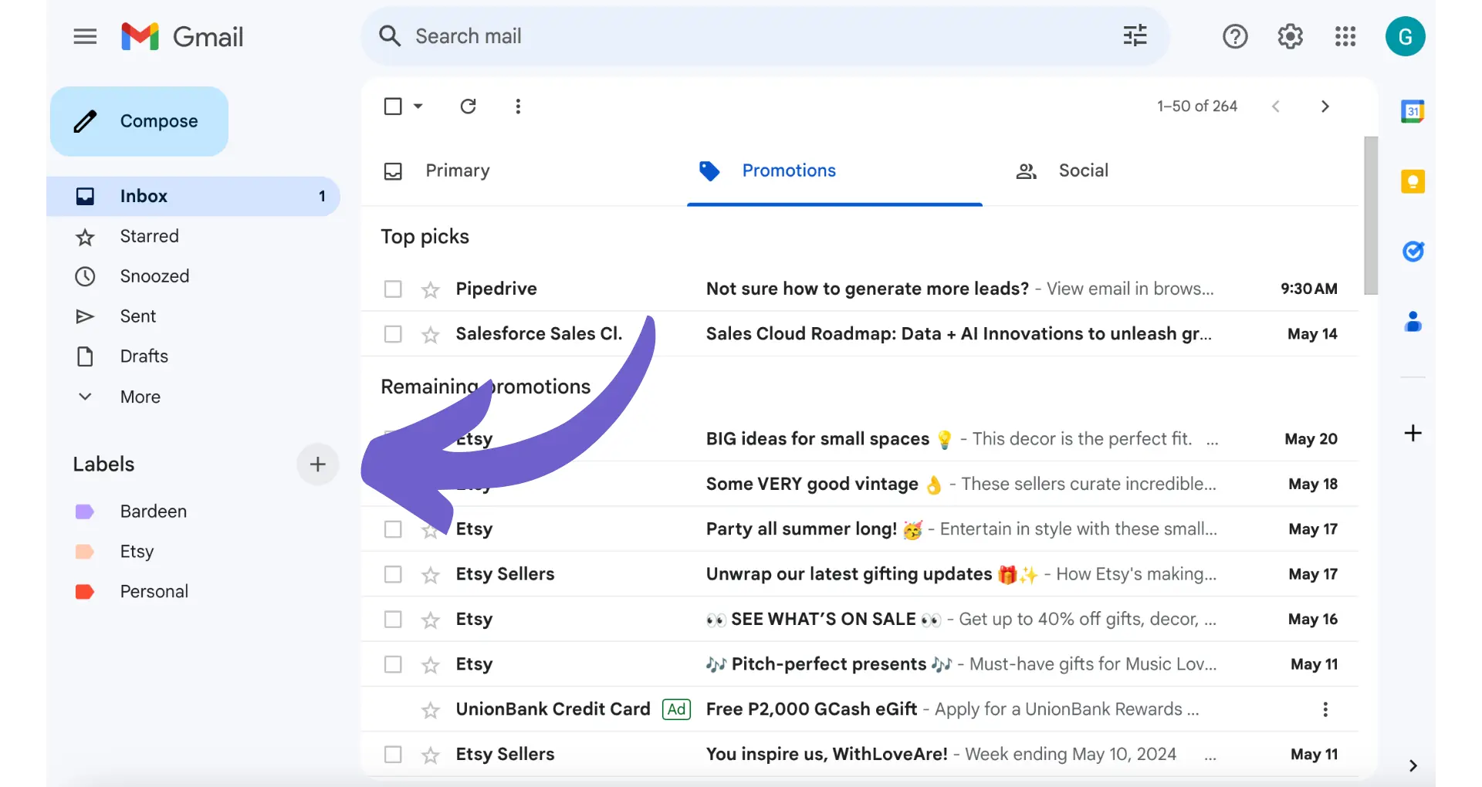The image size is (1482, 787).
Task: Hide side panel chevron at bottom right
Action: pos(1413,765)
